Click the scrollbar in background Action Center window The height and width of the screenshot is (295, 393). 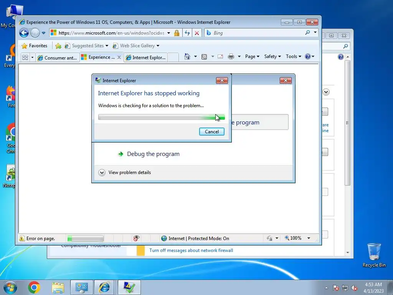click(x=347, y=123)
